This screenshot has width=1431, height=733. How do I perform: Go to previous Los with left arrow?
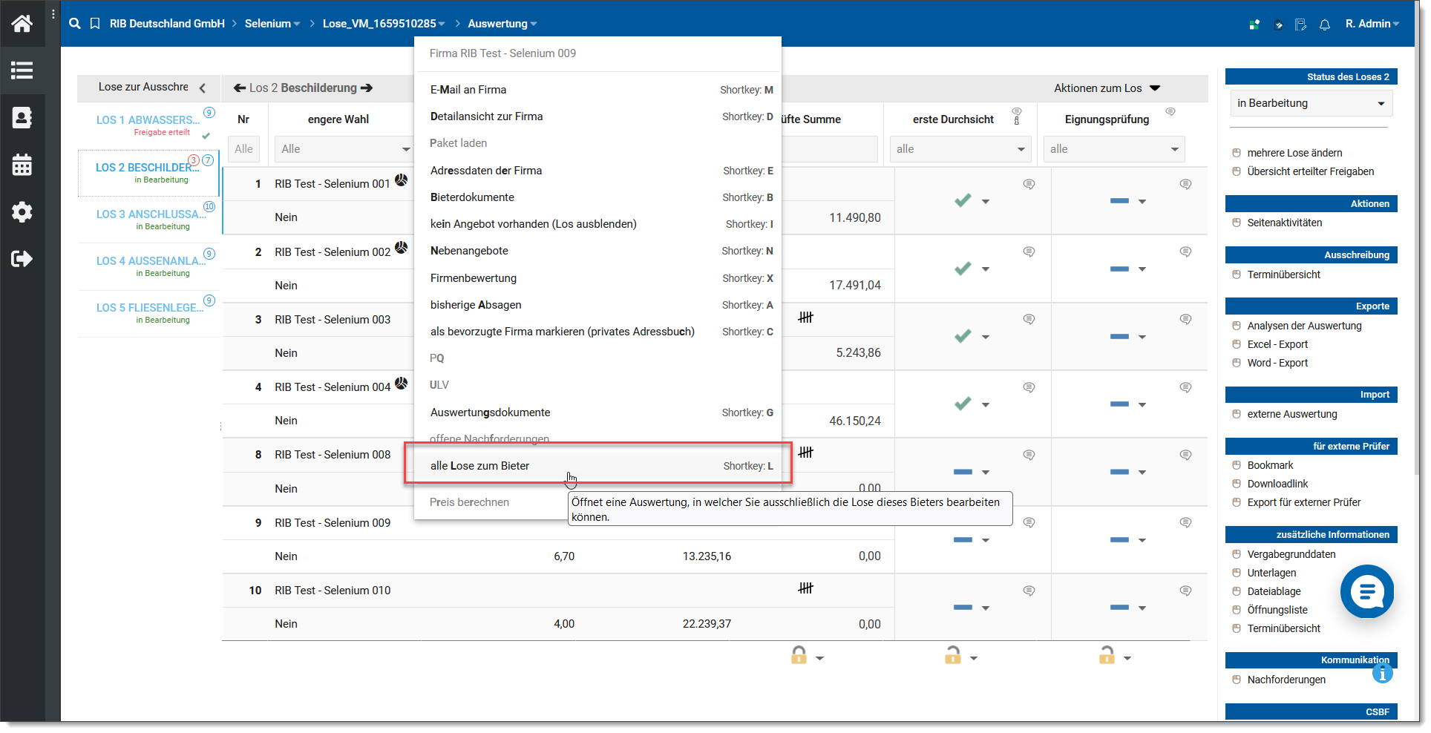point(240,88)
